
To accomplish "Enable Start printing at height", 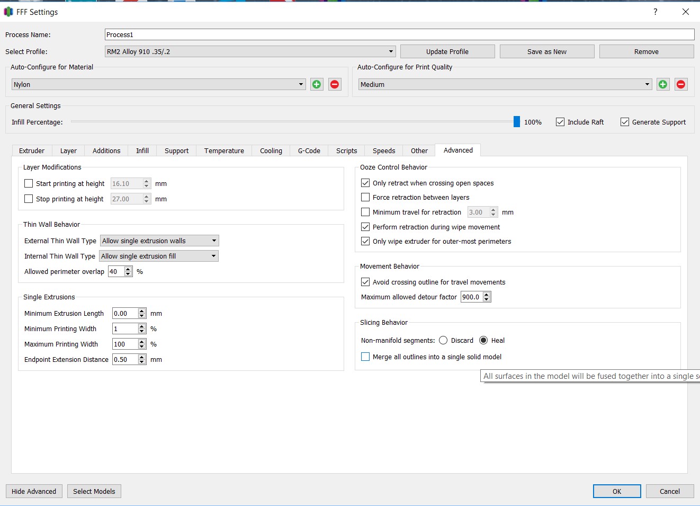I will point(29,183).
